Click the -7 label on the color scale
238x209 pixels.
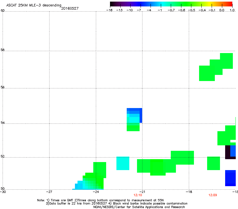click(x=139, y=10)
